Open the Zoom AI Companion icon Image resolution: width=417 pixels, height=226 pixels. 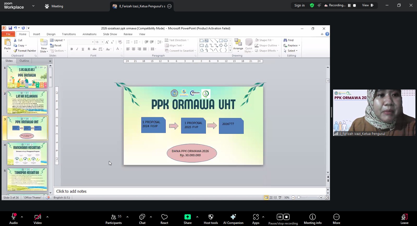pos(233,217)
